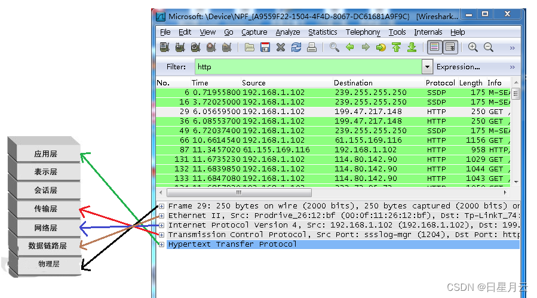Click packet list vertical scrollbar down arrow
Image resolution: width=537 pixels, height=298 pixels.
[x=516, y=182]
